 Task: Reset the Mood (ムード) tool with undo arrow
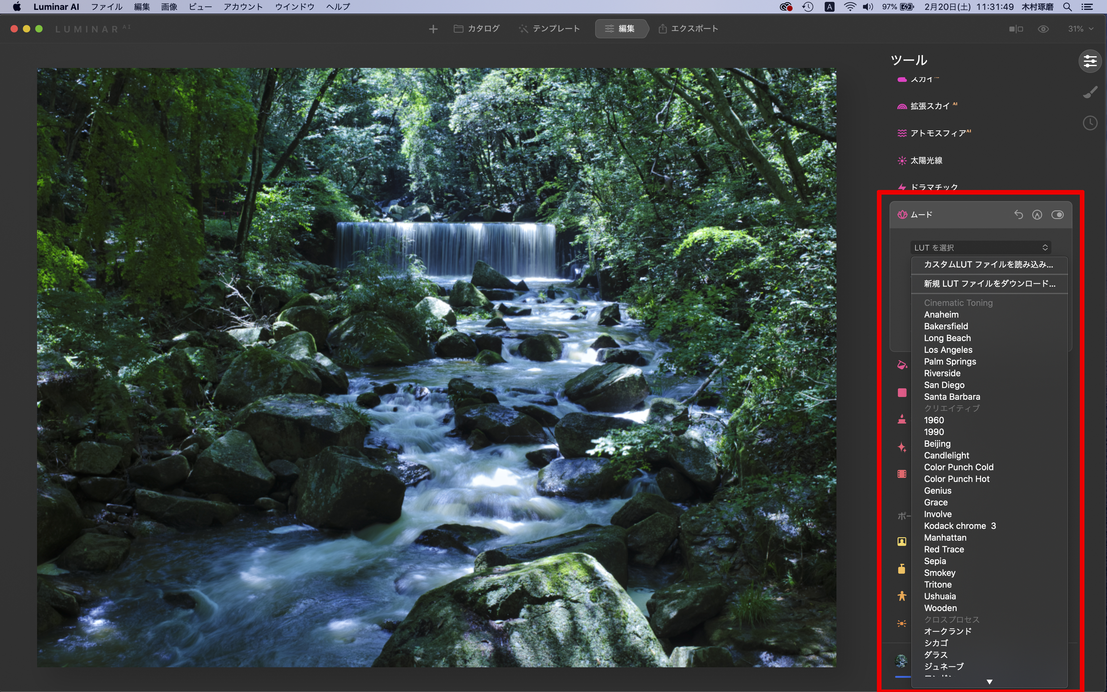1018,215
